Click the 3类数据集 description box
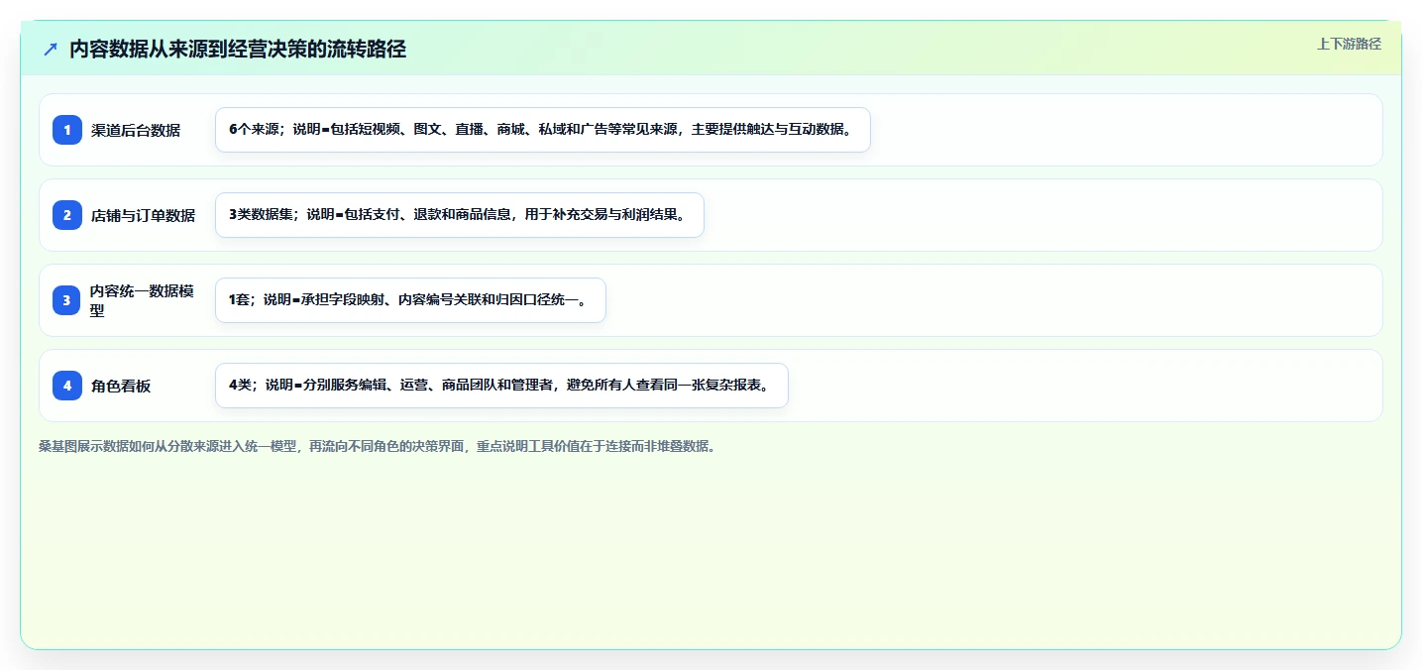The width and height of the screenshot is (1422, 670). pos(460,215)
